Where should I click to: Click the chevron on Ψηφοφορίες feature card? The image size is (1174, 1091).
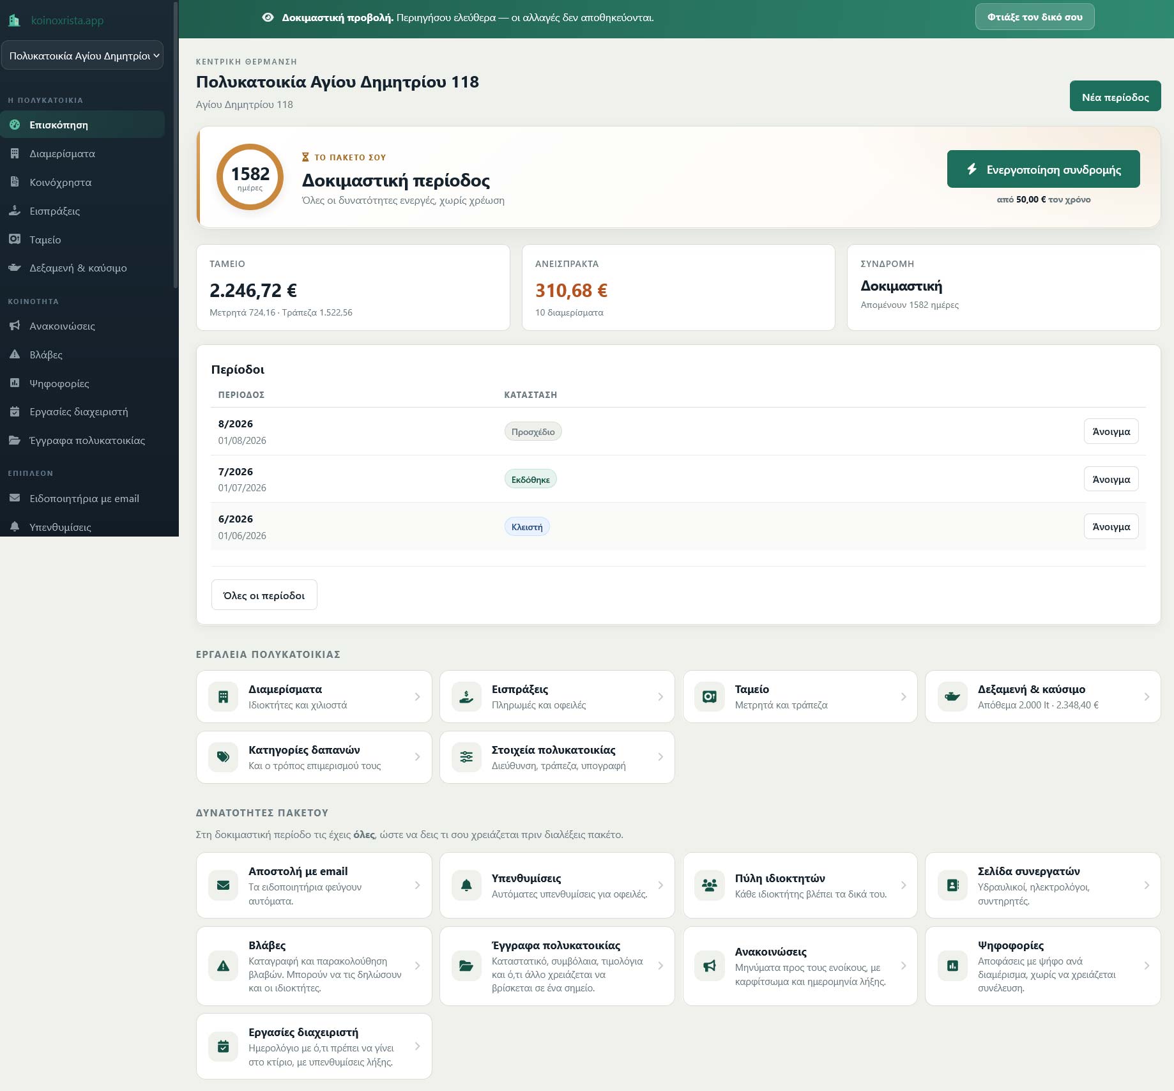(x=1147, y=966)
